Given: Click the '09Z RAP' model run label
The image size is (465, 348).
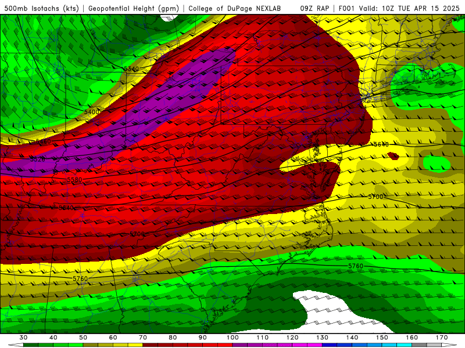Looking at the screenshot, I should click(x=314, y=9).
